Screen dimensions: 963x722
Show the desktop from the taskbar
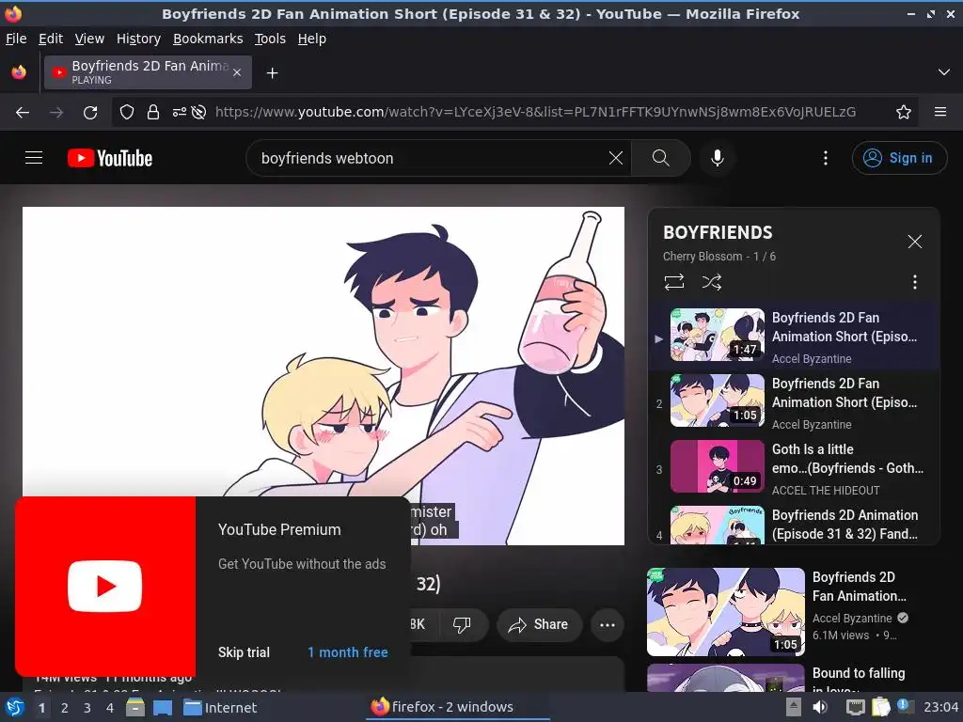(163, 707)
